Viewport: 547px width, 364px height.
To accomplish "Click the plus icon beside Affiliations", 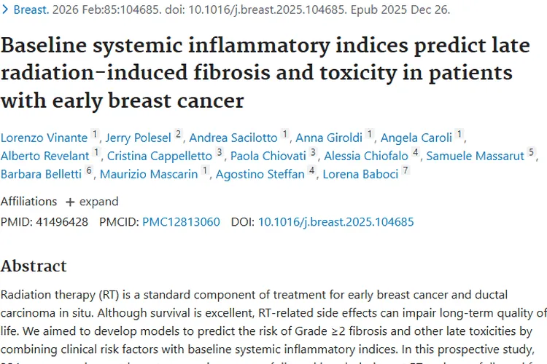I will point(70,202).
